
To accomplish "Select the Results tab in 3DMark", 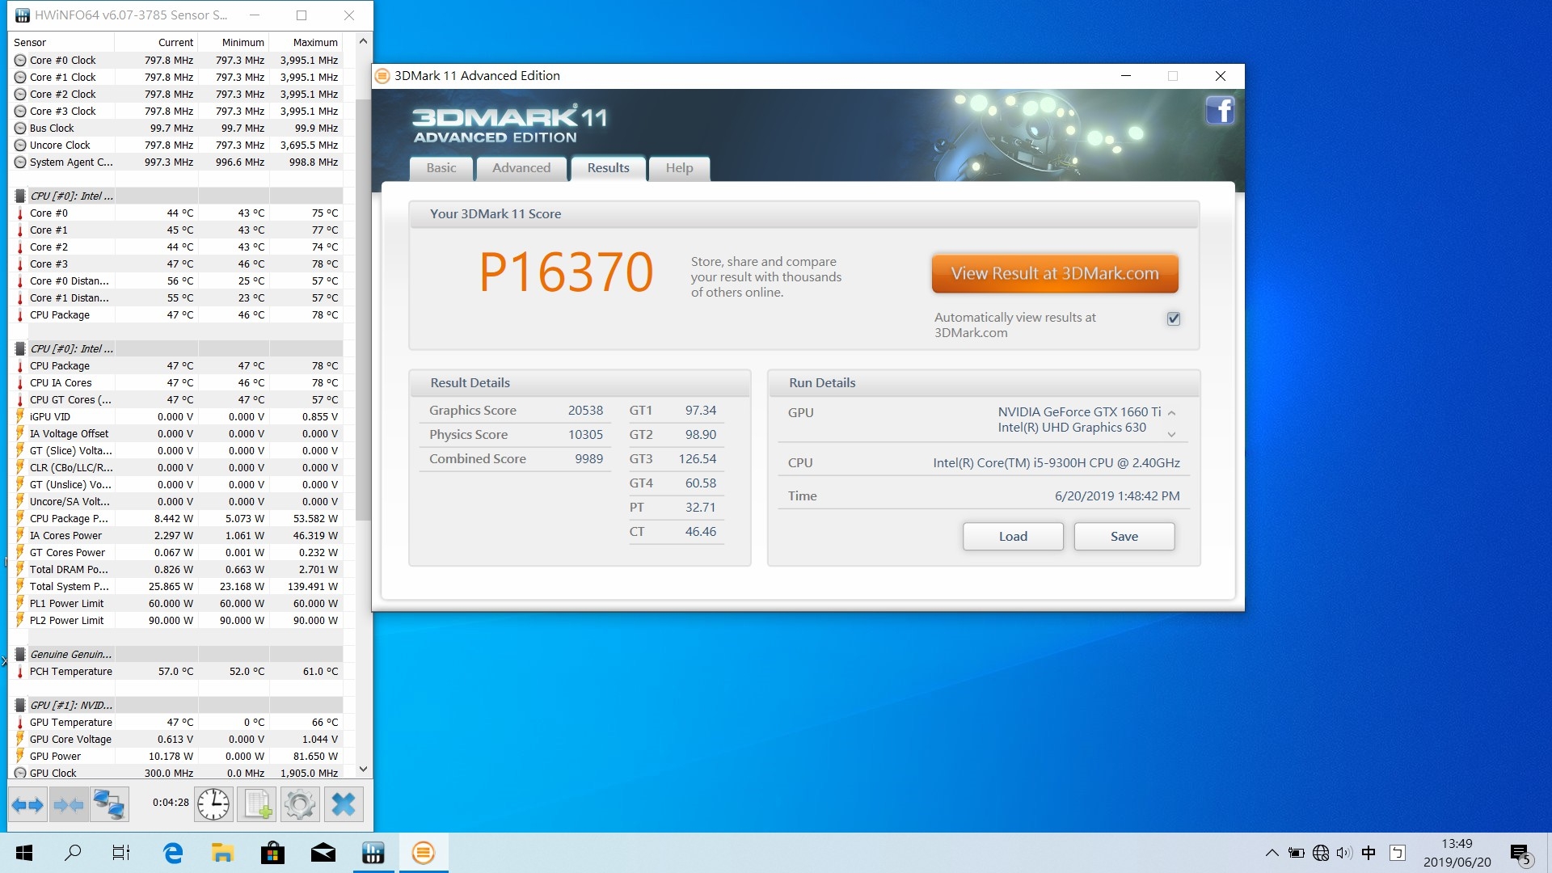I will click(x=608, y=168).
